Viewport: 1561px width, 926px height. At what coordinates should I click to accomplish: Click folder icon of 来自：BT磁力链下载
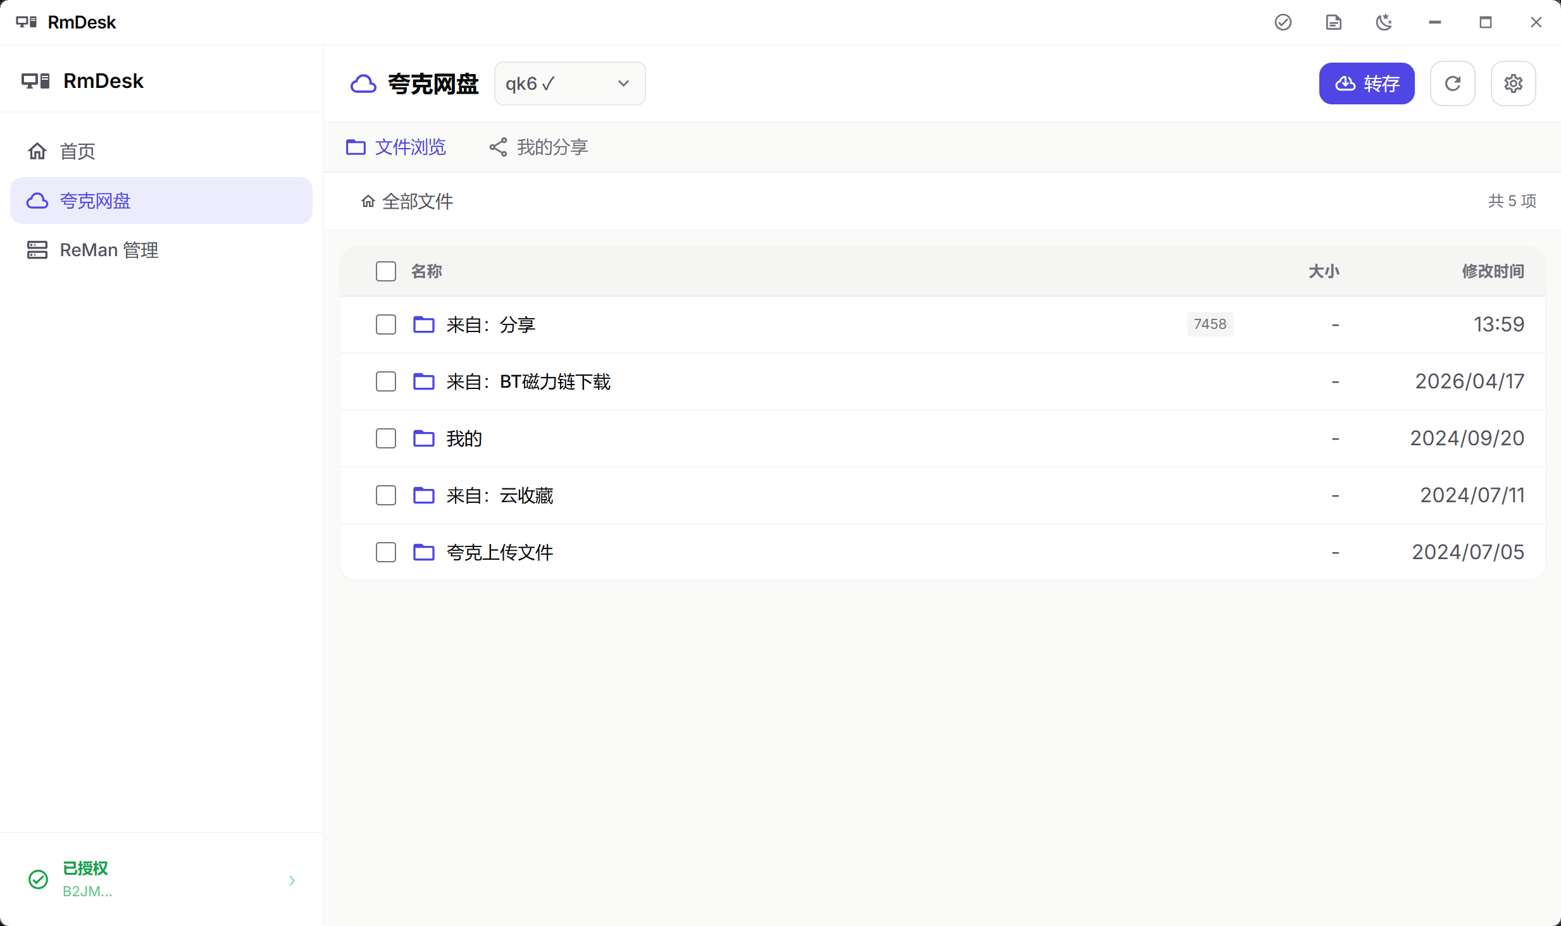[x=424, y=381]
